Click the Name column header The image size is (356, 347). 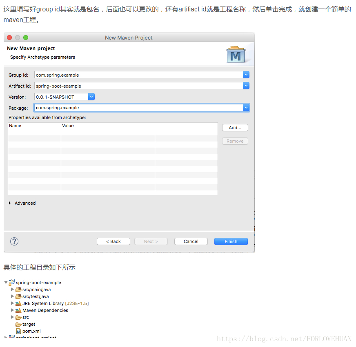tap(35, 126)
